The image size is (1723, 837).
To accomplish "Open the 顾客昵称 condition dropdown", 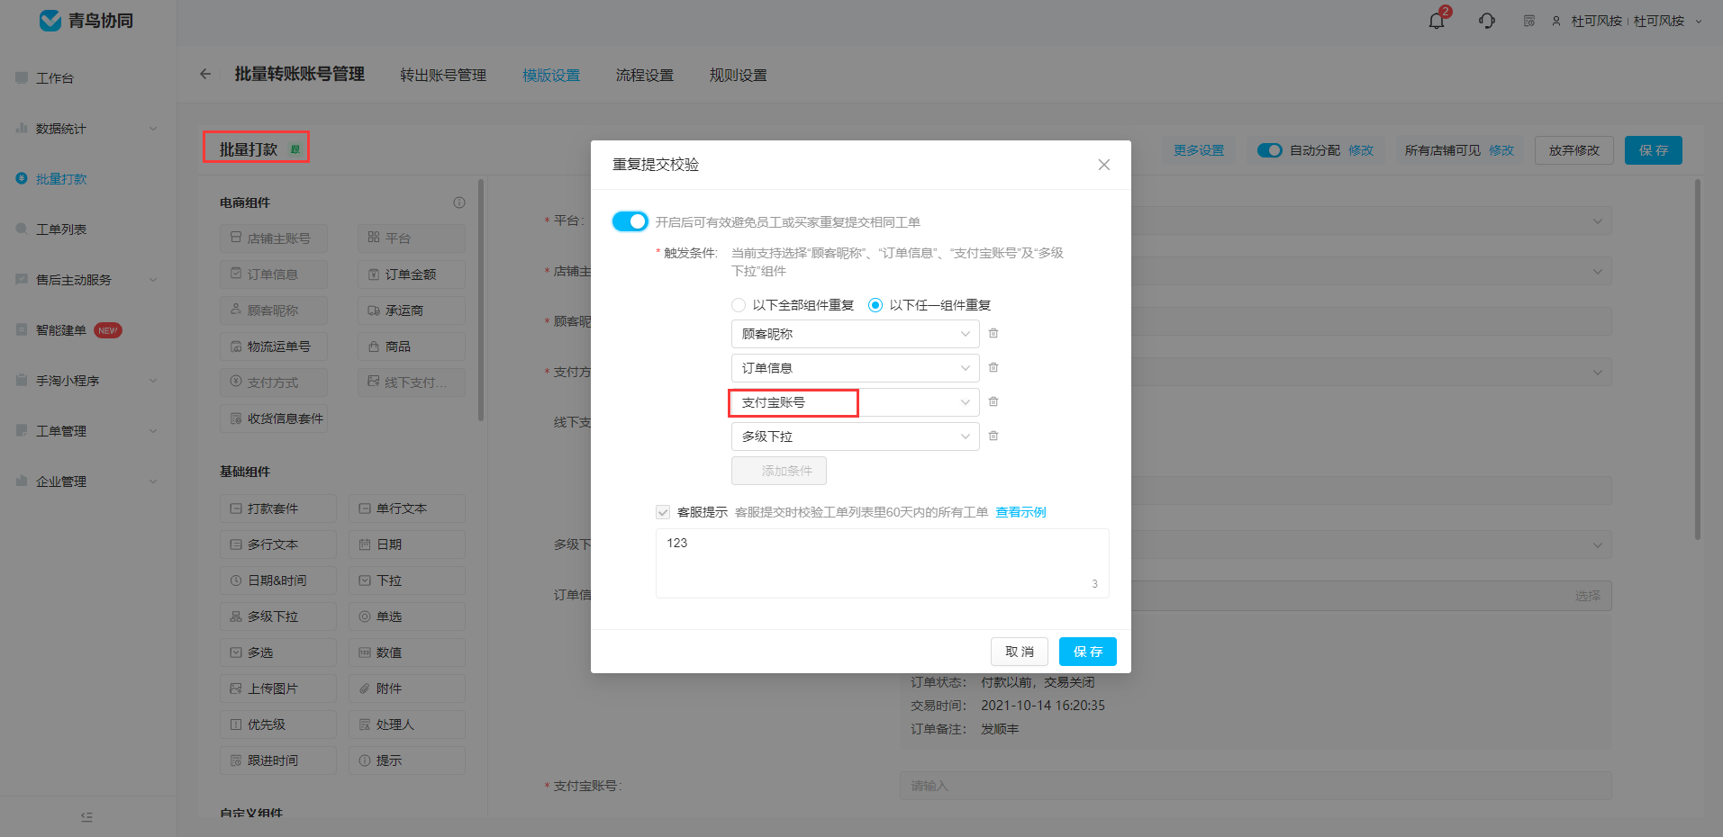I will click(x=855, y=334).
